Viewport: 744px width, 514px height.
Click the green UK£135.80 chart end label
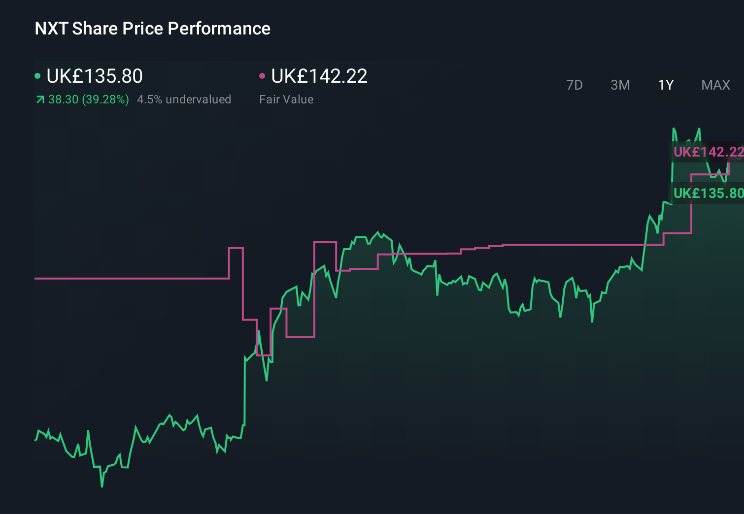pyautogui.click(x=708, y=193)
